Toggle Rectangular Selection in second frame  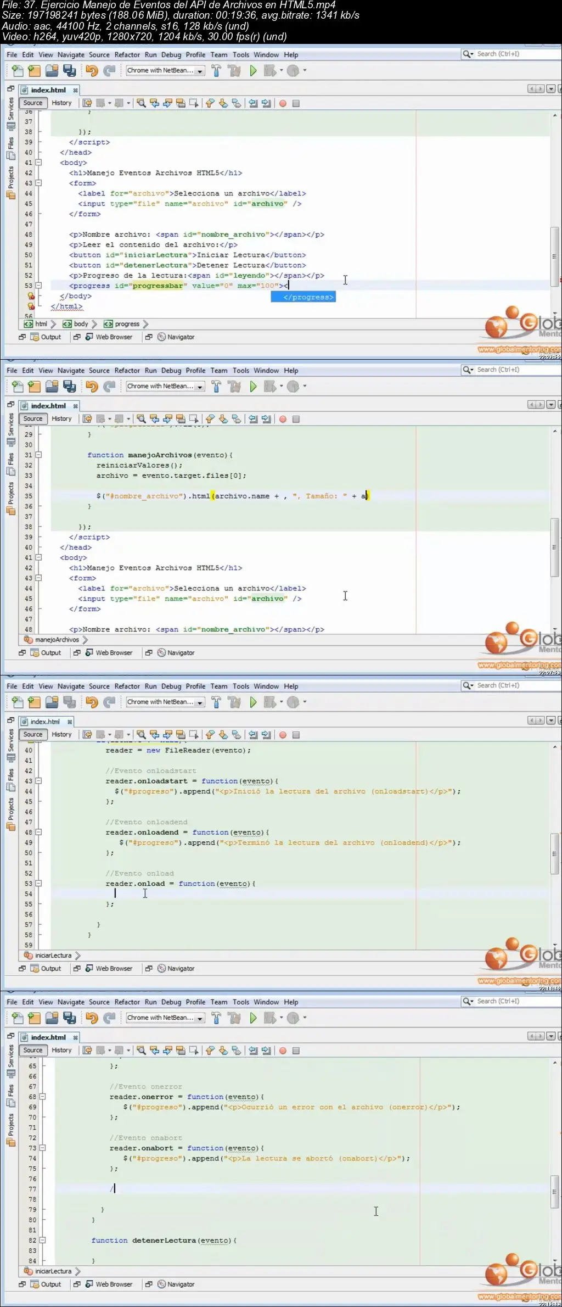coord(194,419)
